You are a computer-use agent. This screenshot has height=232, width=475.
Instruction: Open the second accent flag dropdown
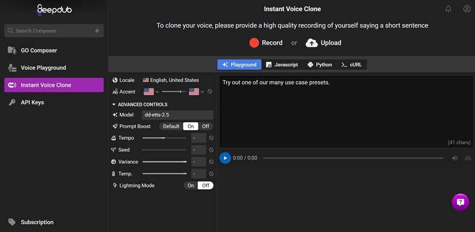point(197,92)
